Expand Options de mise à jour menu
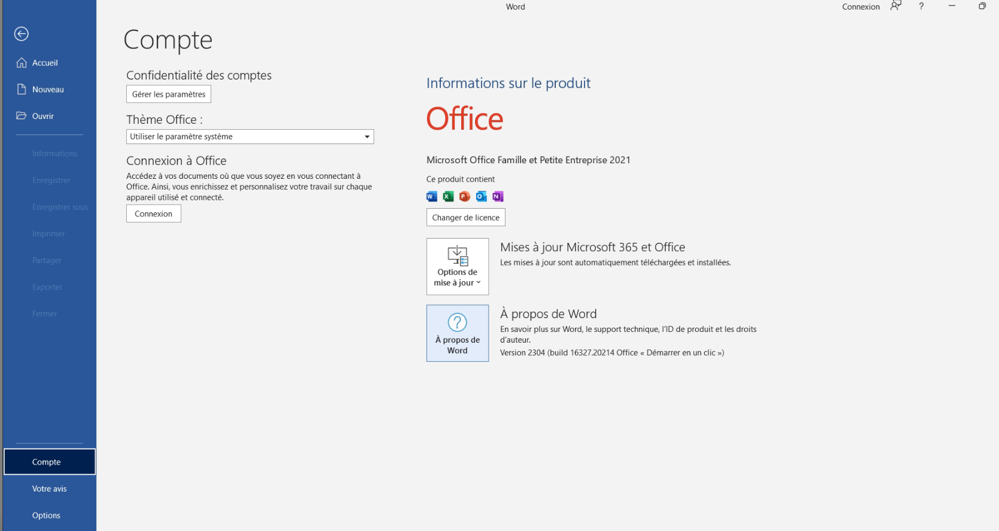This screenshot has width=999, height=531. coord(458,267)
